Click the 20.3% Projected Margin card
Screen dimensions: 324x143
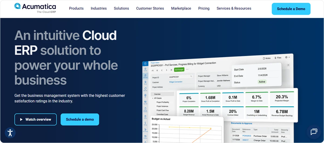coord(282,97)
